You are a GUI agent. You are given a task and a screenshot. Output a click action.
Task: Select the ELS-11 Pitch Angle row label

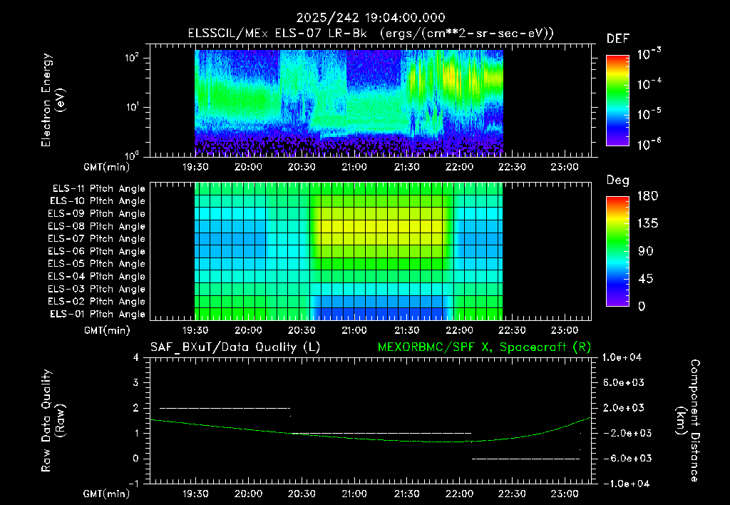point(98,189)
